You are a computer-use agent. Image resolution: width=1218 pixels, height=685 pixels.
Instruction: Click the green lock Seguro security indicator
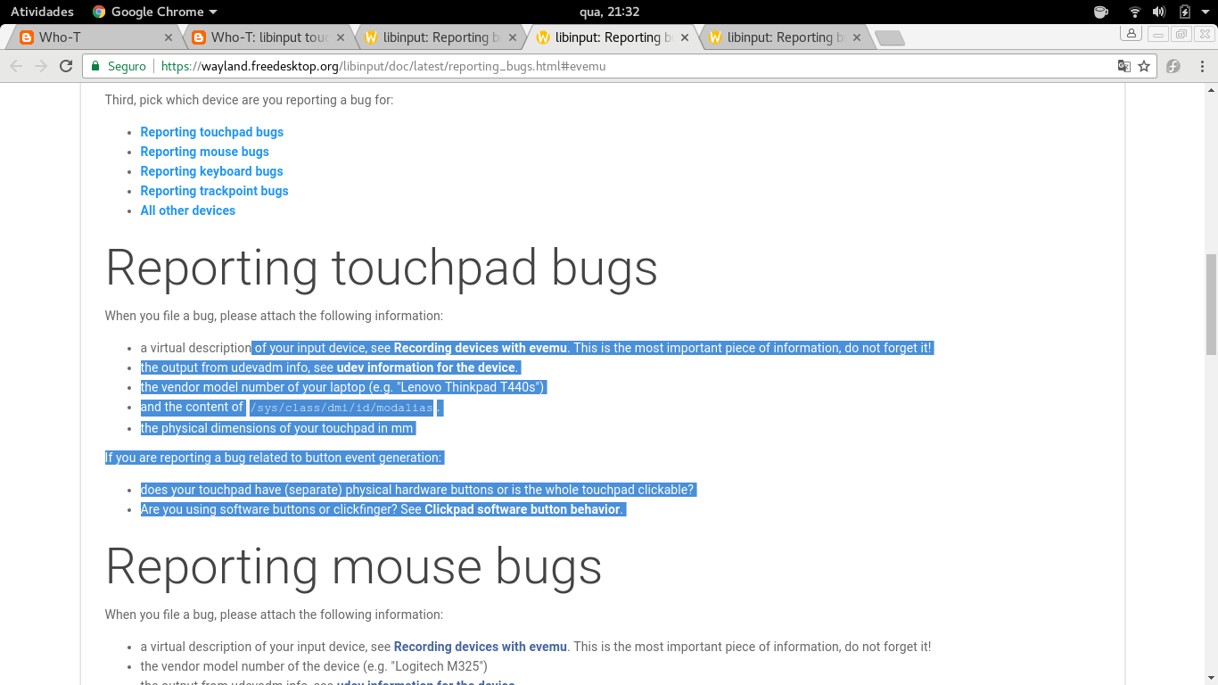[119, 66]
